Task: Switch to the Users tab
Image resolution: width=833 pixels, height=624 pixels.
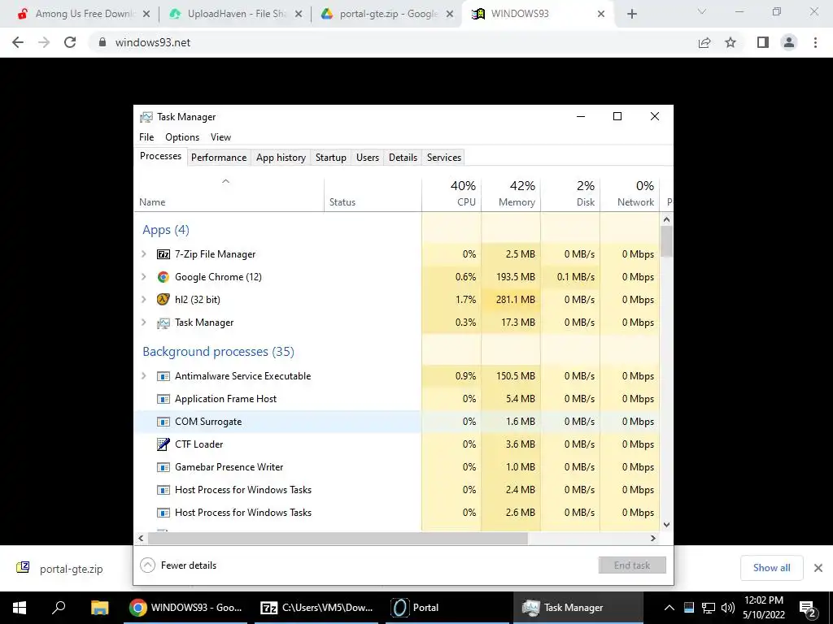Action: (x=368, y=158)
